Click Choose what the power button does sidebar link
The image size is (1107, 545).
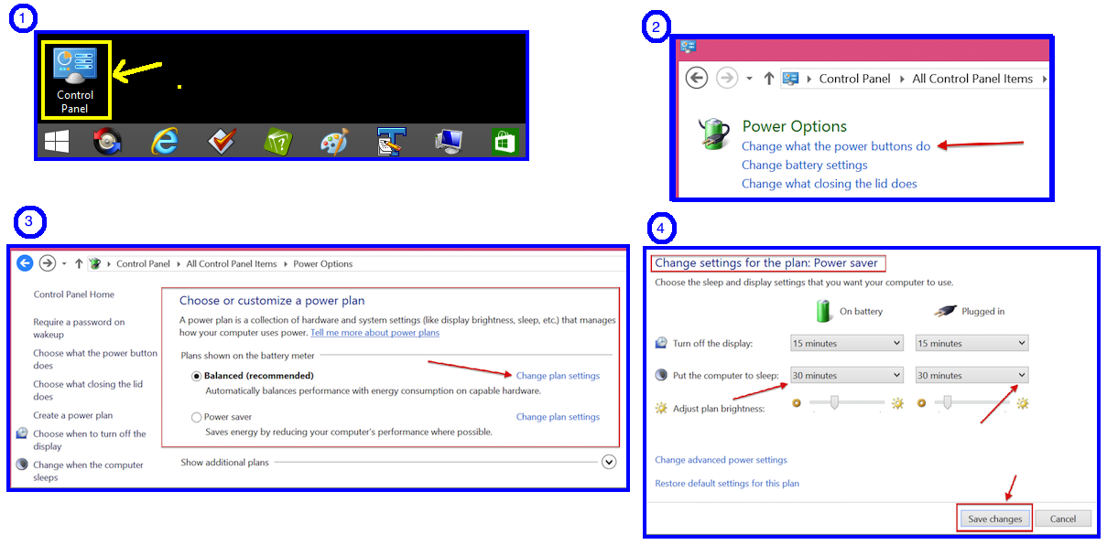pyautogui.click(x=95, y=359)
